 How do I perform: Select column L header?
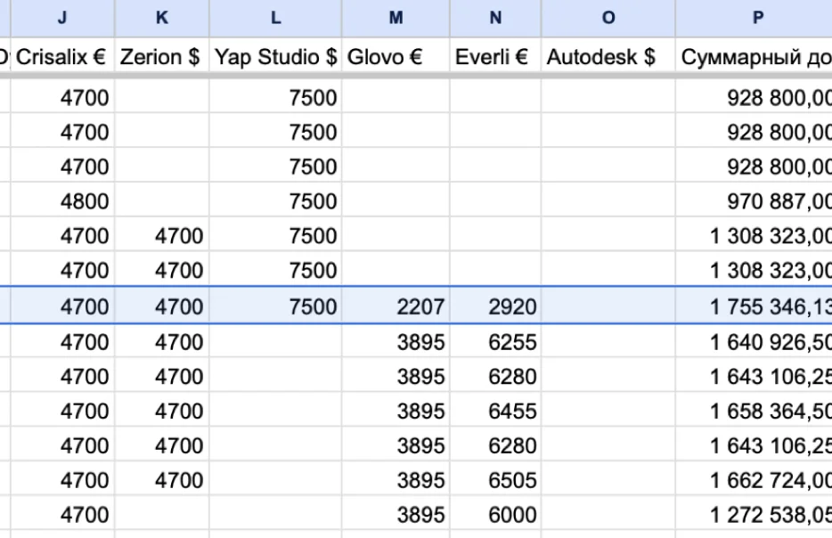coord(276,18)
